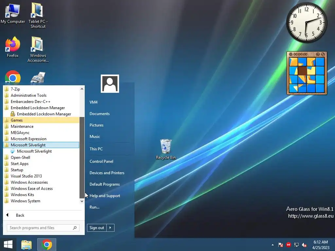Shuffle the puzzle gadget tiles

click(323, 55)
